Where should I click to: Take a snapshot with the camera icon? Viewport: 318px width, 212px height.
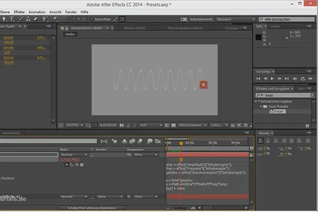(x=122, y=125)
